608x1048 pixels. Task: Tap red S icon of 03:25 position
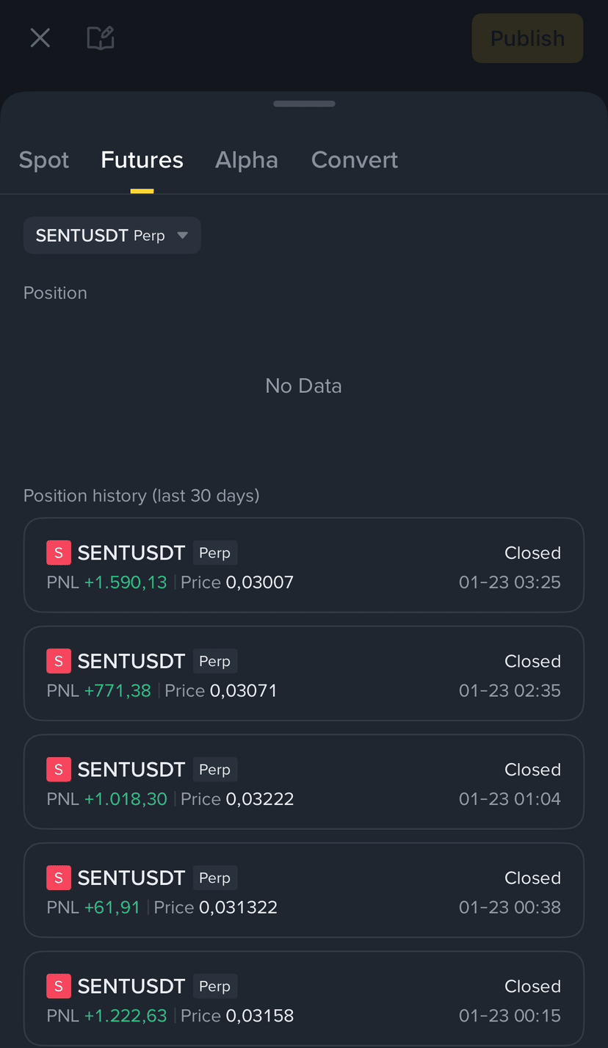click(59, 553)
